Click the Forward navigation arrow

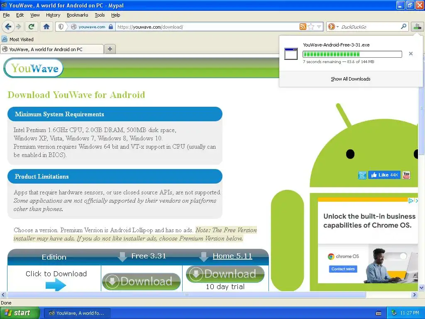click(x=18, y=27)
